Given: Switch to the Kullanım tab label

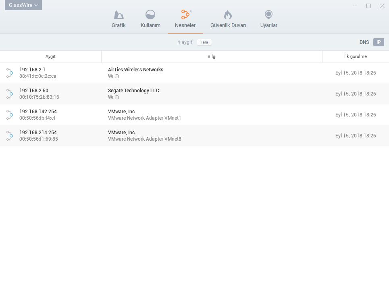Looking at the screenshot, I should coord(150,25).
